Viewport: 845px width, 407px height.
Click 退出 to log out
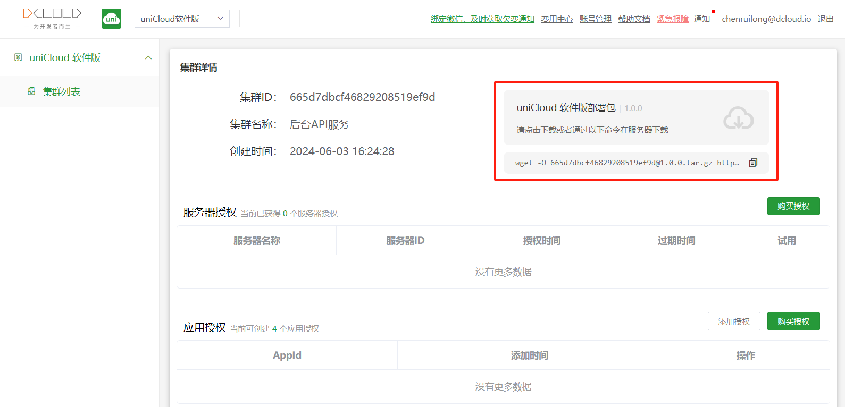point(826,19)
